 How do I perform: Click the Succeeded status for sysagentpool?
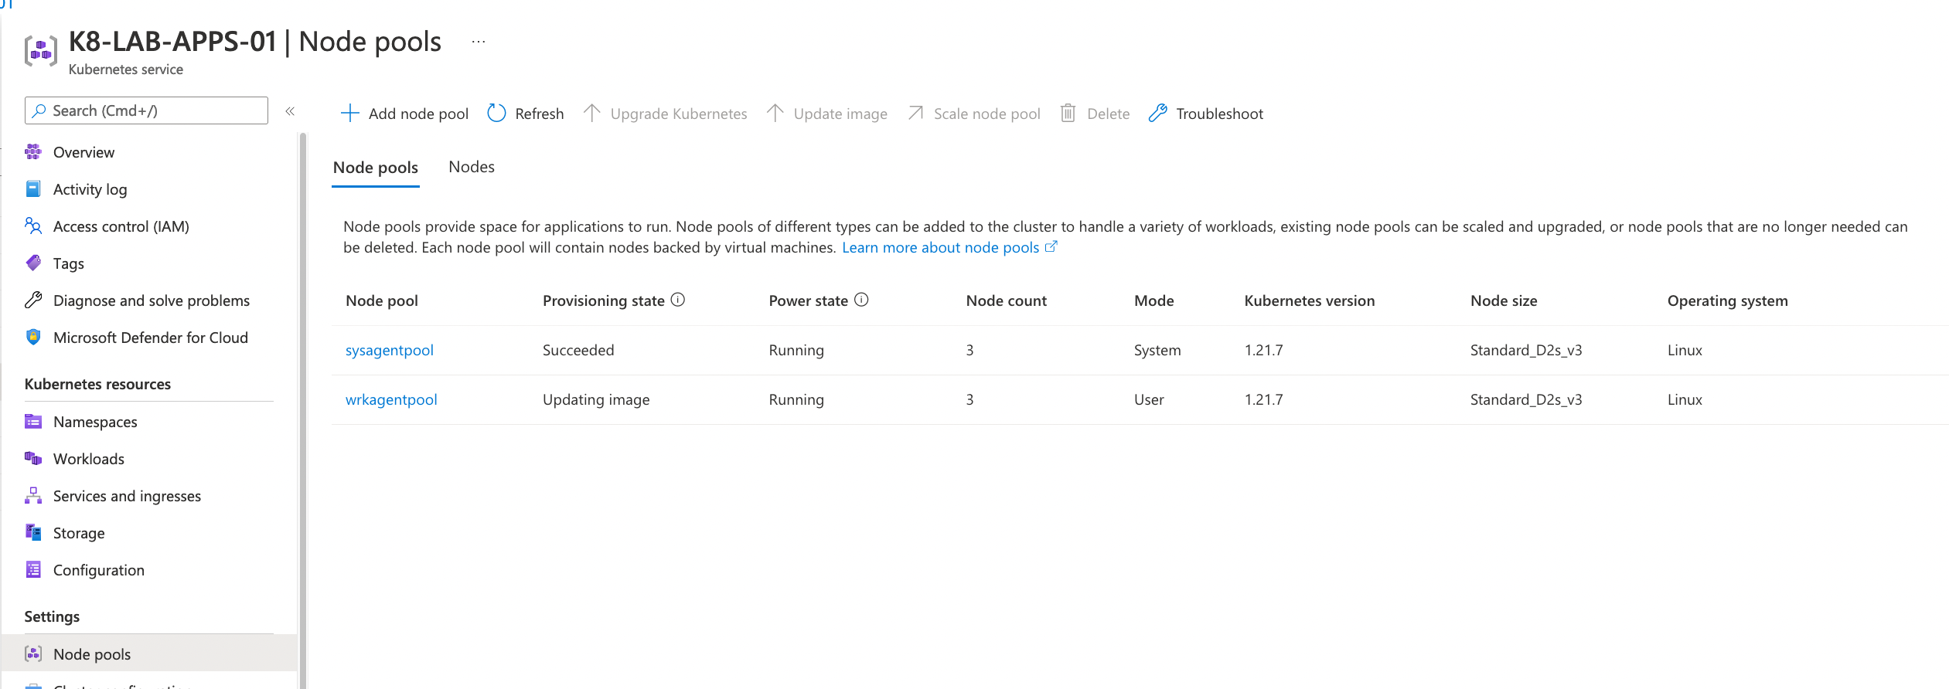578,350
